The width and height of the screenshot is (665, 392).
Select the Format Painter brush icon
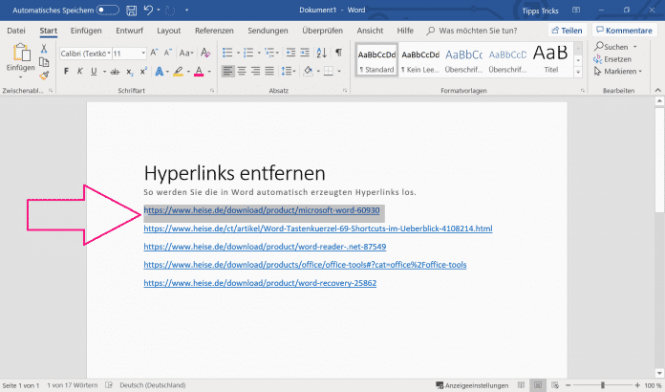(44, 74)
